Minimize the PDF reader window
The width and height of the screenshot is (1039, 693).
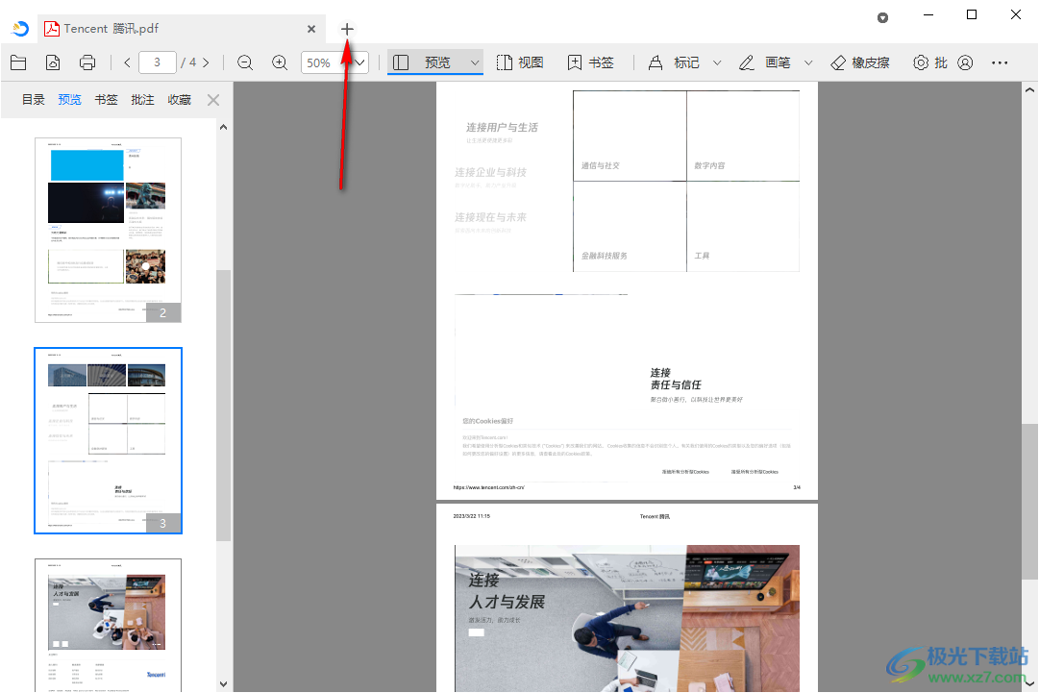click(928, 14)
